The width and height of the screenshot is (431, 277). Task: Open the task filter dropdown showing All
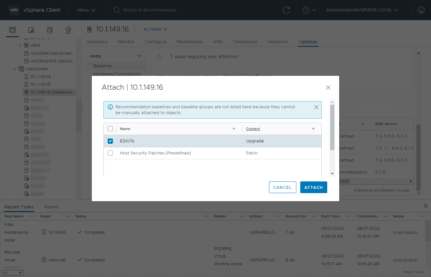(12, 272)
